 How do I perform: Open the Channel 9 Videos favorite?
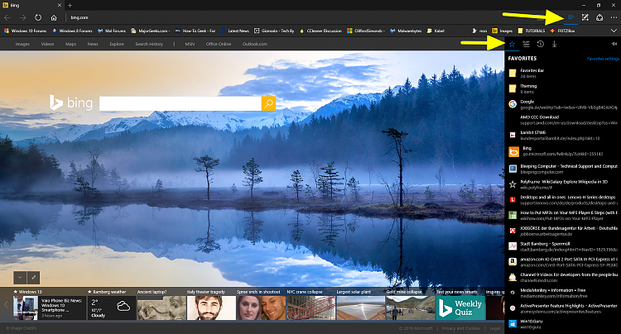point(563,278)
